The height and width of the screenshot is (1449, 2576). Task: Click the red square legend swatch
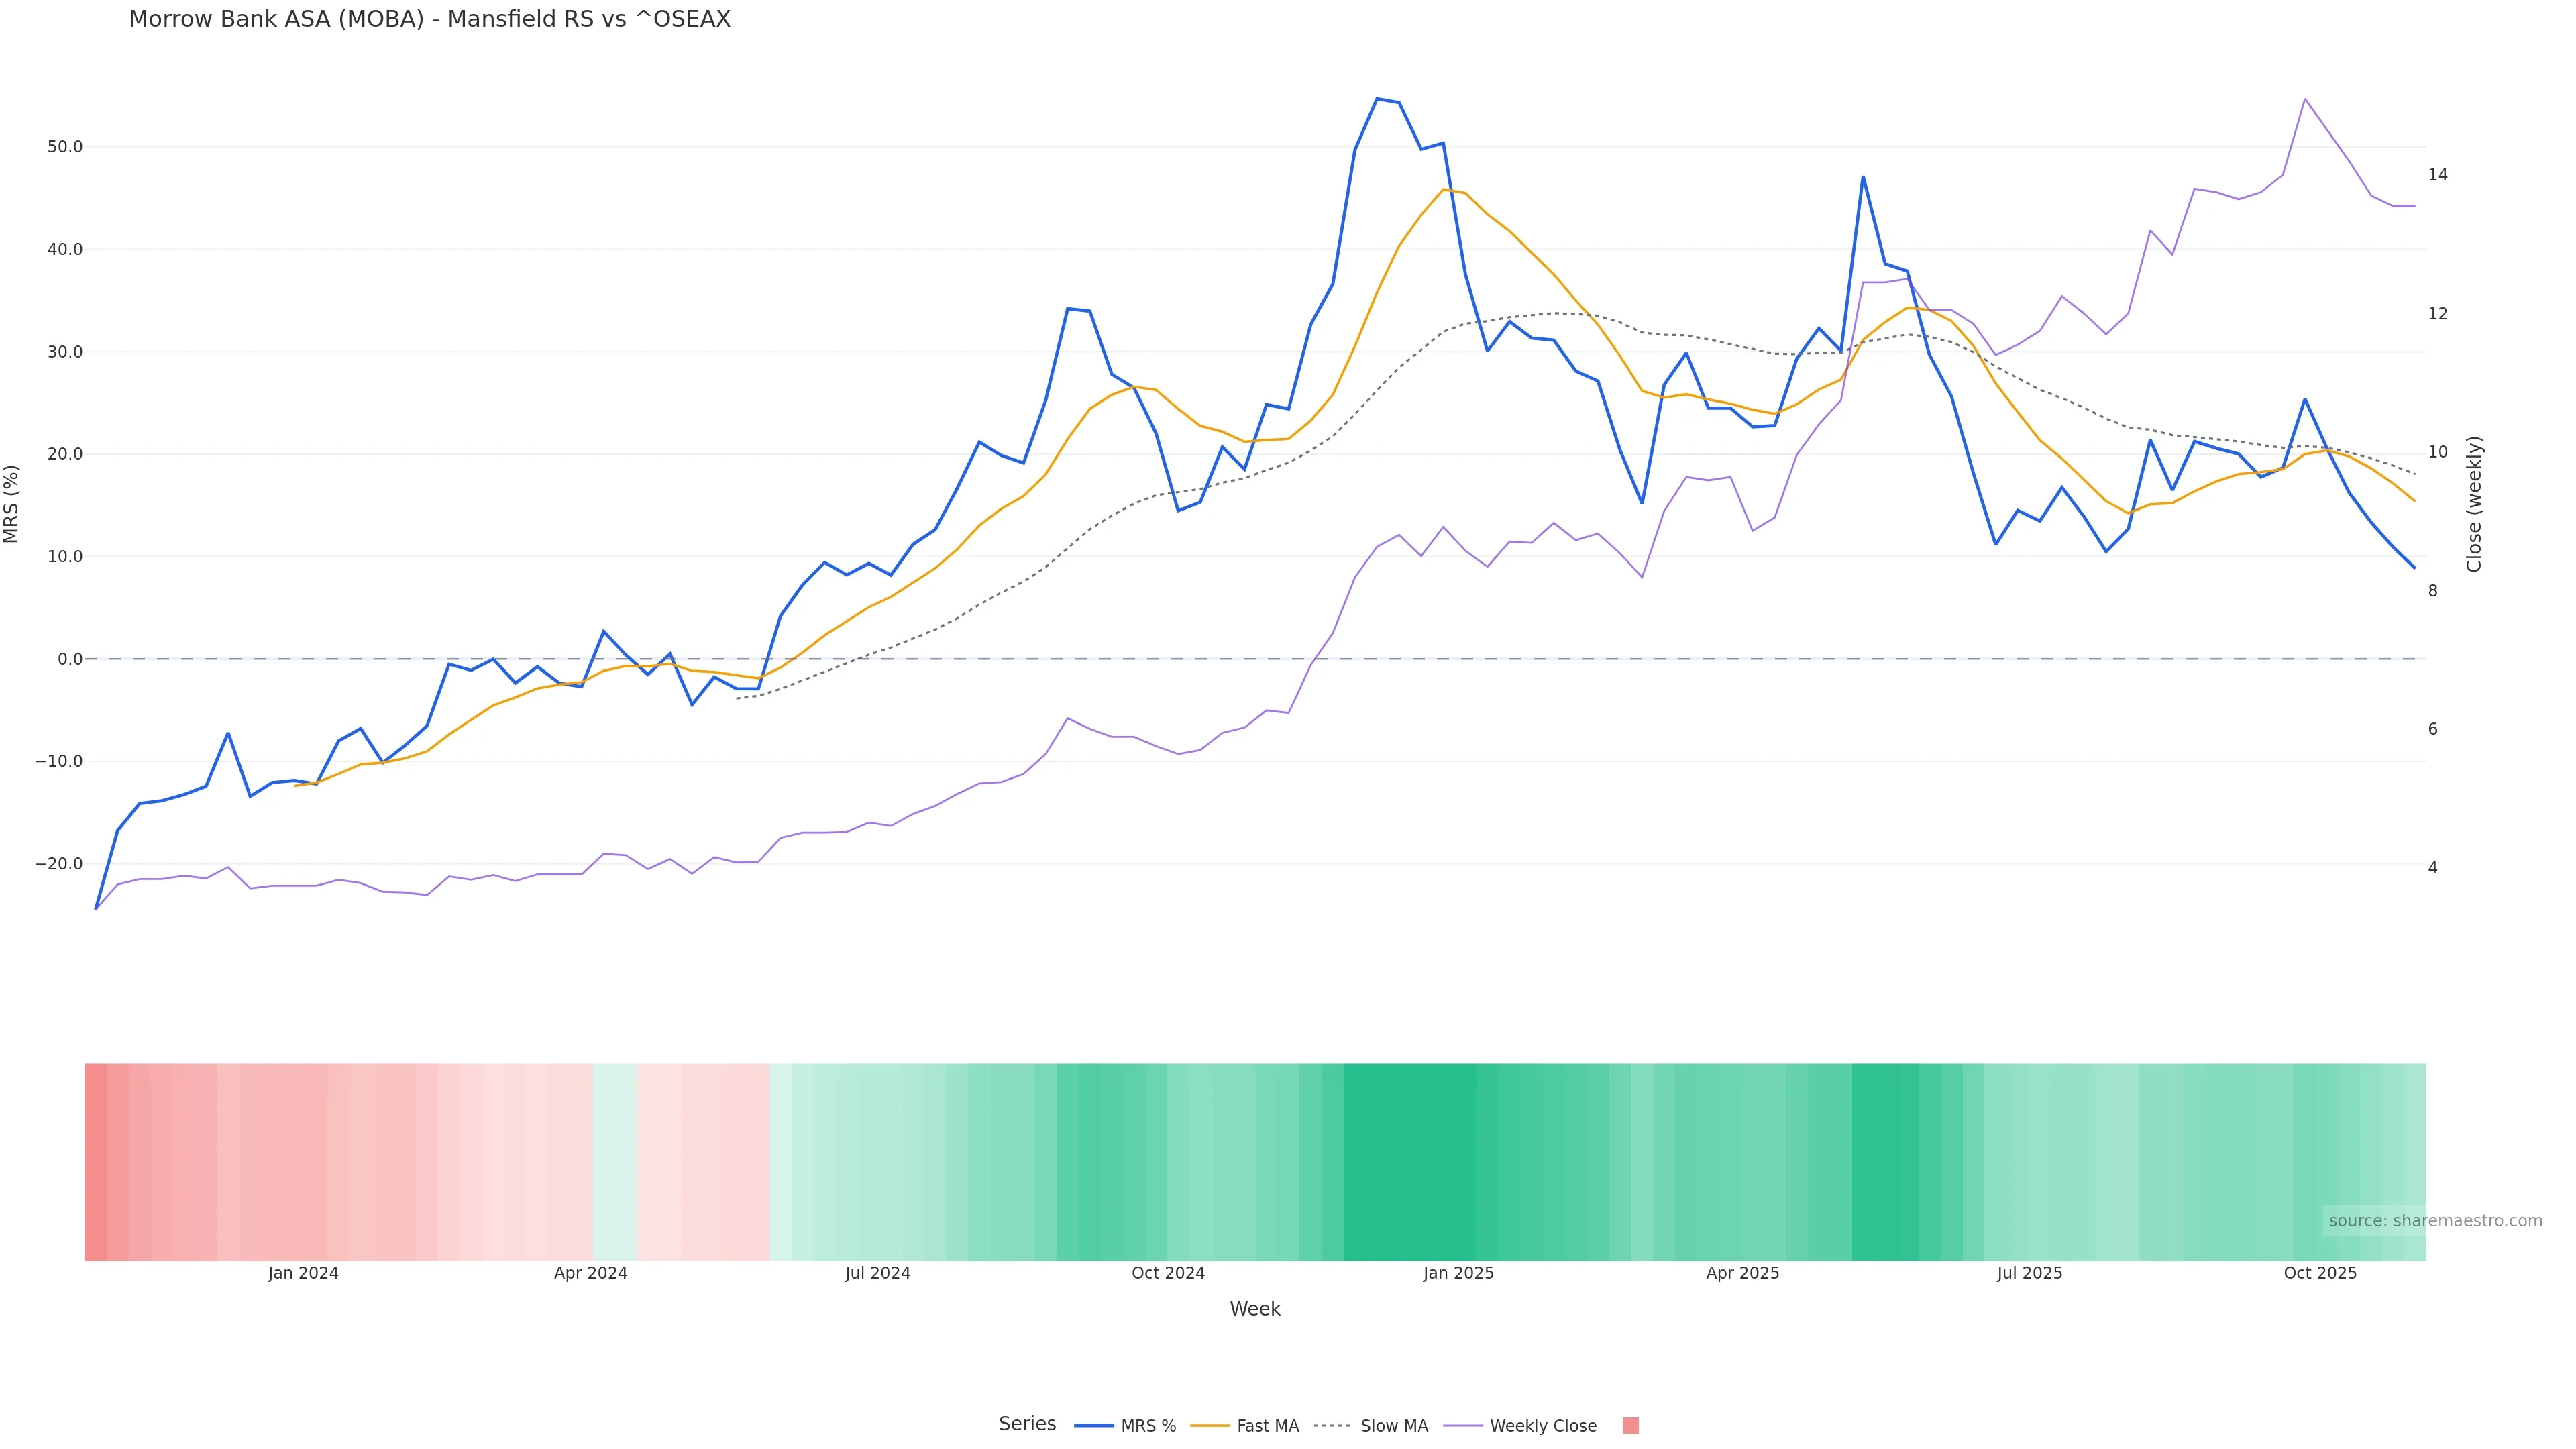click(x=1630, y=1426)
